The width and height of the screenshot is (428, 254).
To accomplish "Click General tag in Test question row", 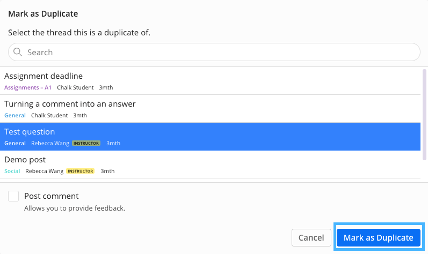I will [15, 143].
